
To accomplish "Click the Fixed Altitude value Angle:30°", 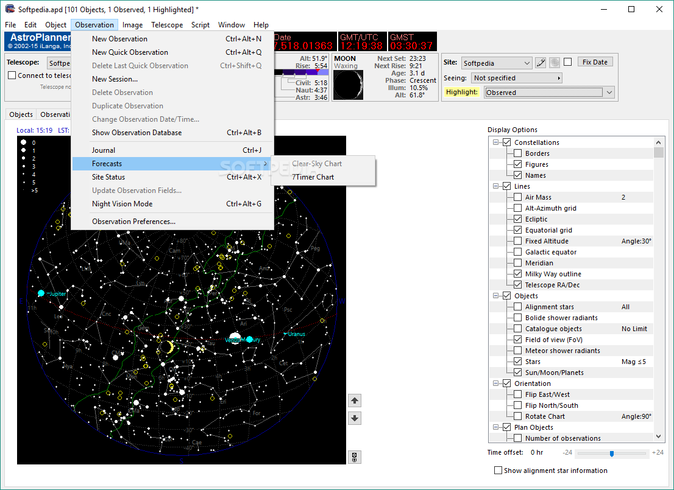I will coord(636,241).
